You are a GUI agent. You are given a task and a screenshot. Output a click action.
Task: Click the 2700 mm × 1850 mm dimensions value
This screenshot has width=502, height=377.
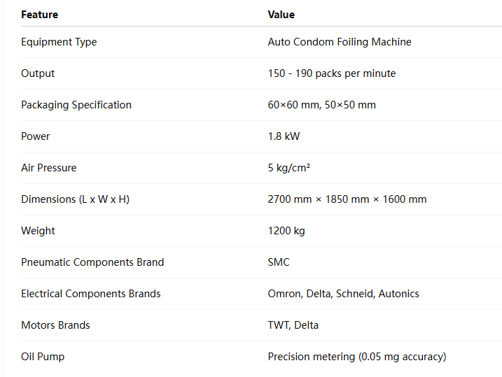coord(347,199)
